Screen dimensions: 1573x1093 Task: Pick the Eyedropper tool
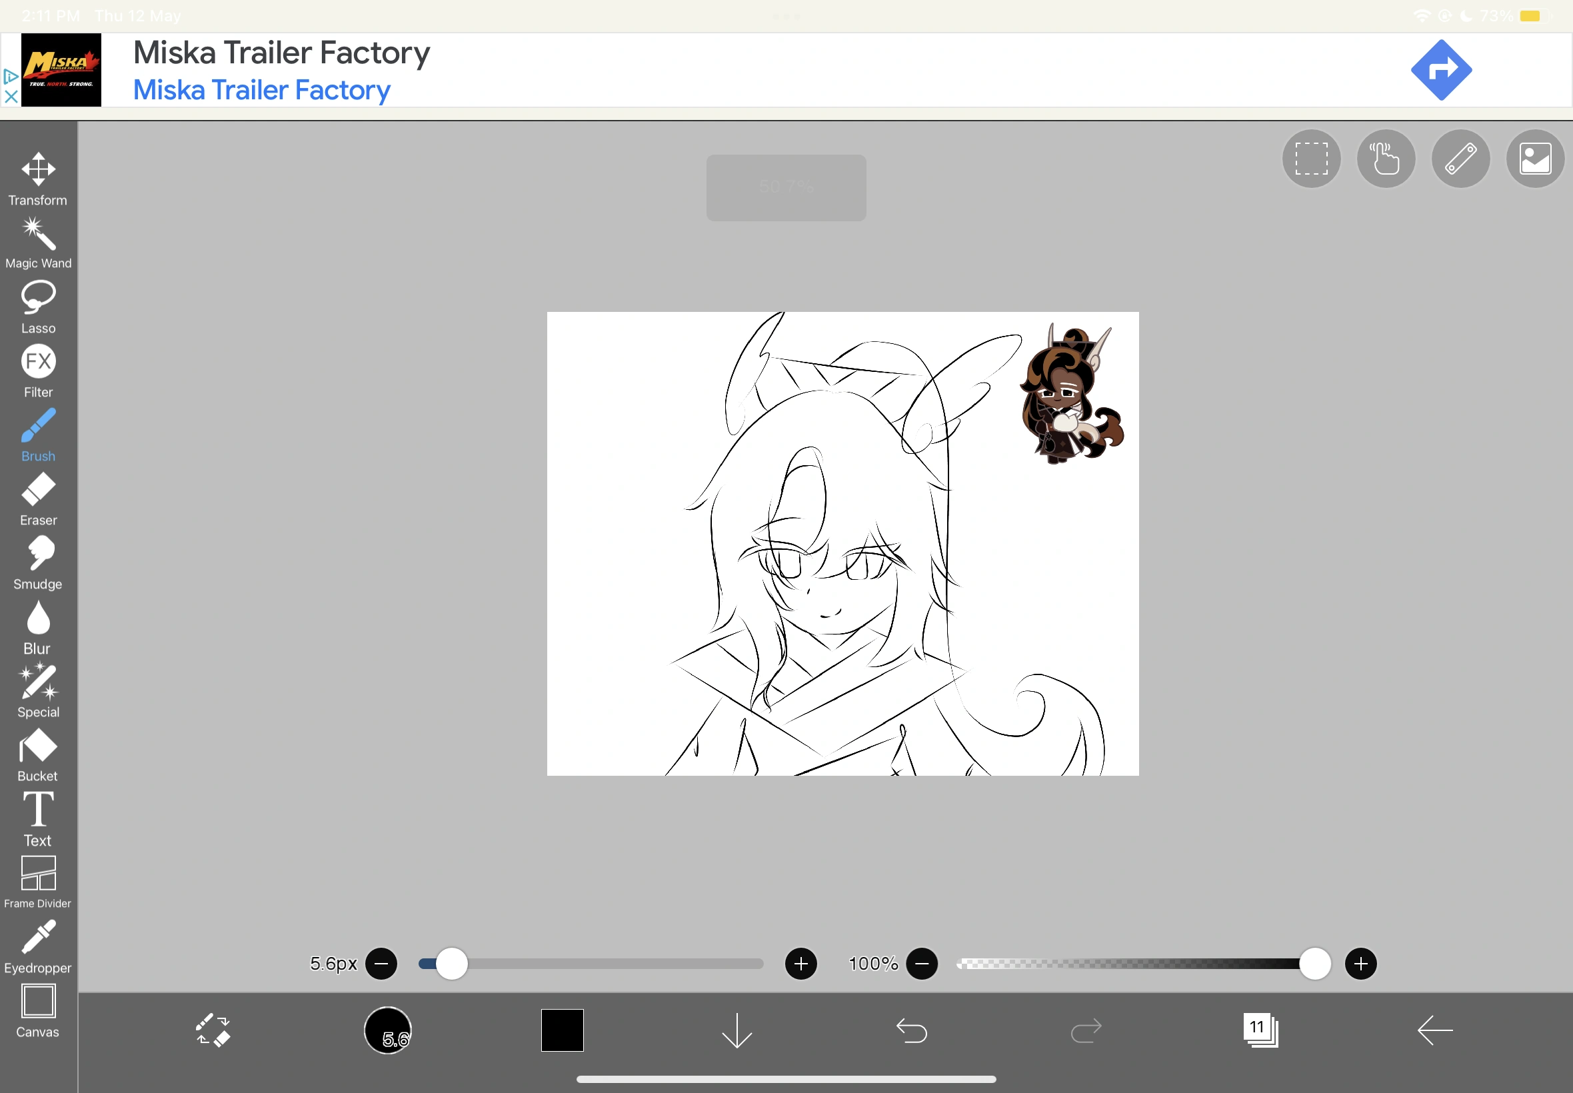(38, 937)
